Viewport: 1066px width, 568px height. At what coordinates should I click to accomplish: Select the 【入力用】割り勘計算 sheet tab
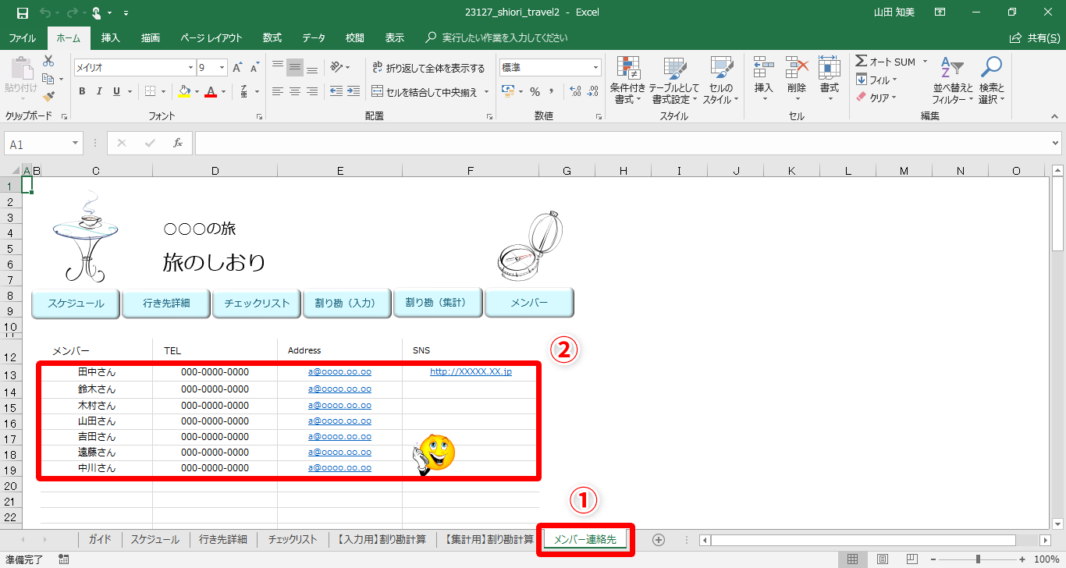382,540
